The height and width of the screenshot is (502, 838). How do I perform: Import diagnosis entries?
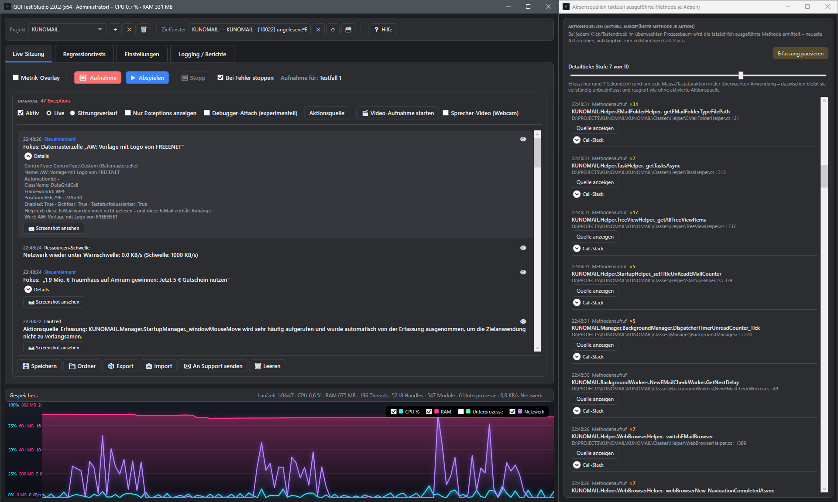pos(159,366)
